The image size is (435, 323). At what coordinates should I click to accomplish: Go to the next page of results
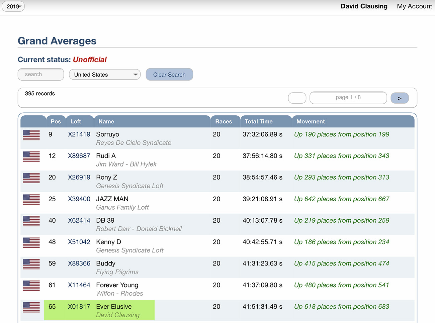coord(400,98)
